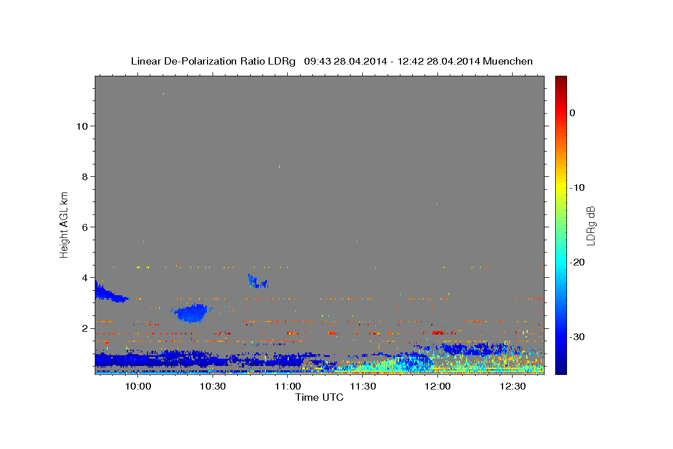Click the colorbar value '-10'

point(578,187)
